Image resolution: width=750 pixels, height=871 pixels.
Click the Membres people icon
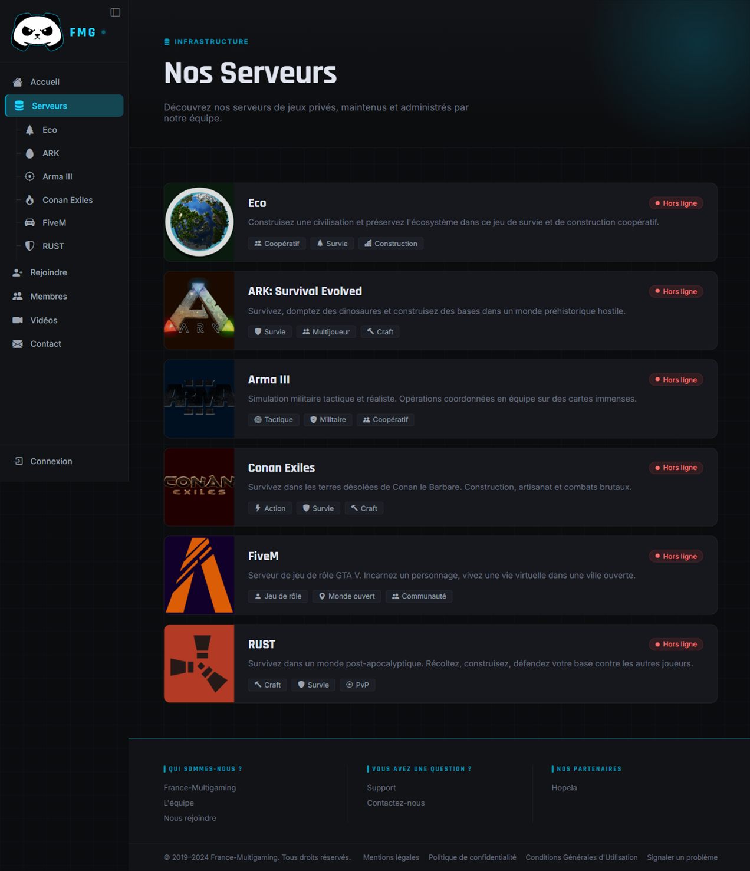tap(18, 297)
